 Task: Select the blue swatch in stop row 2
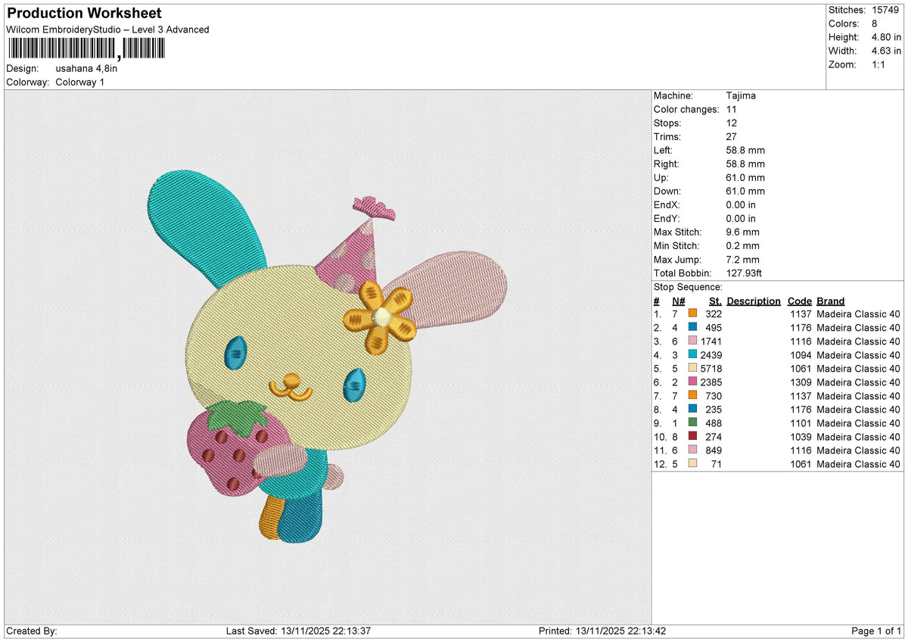pyautogui.click(x=692, y=328)
